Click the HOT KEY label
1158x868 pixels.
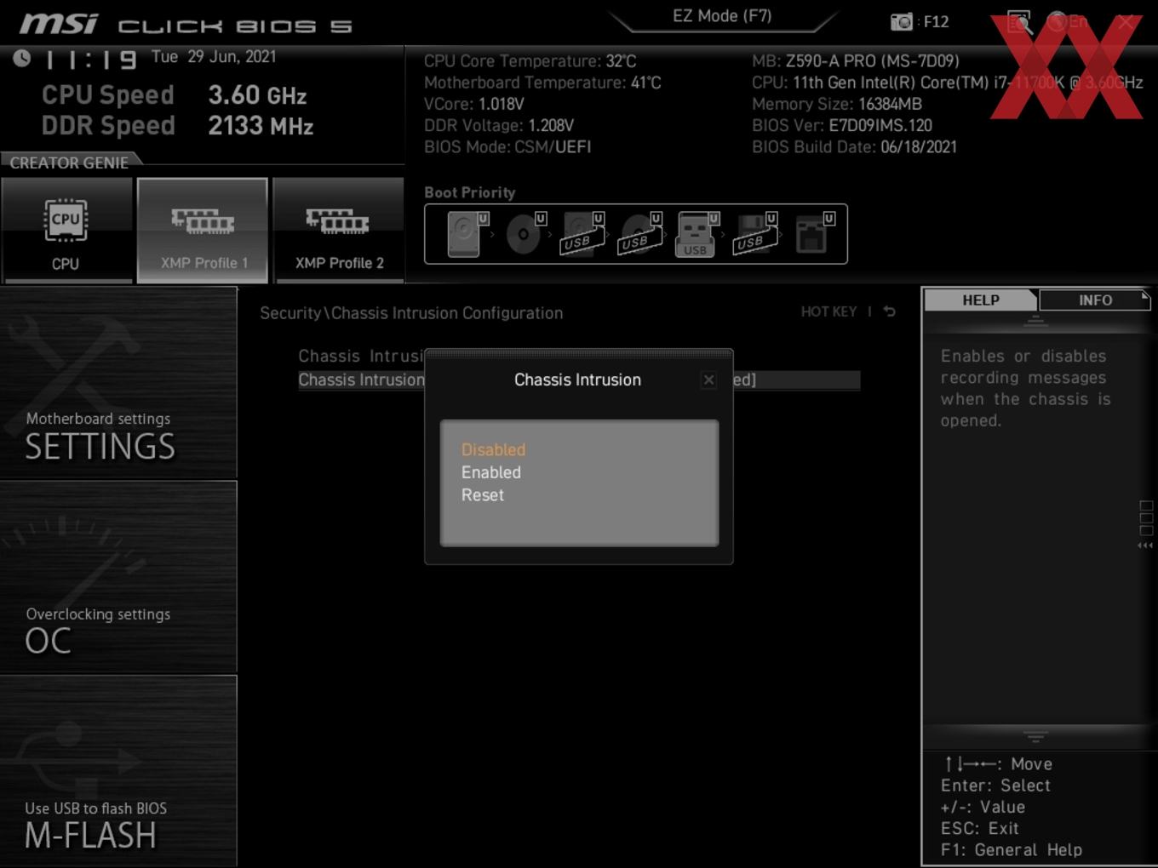click(828, 311)
